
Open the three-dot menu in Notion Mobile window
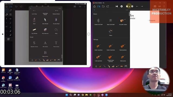pos(164,6)
